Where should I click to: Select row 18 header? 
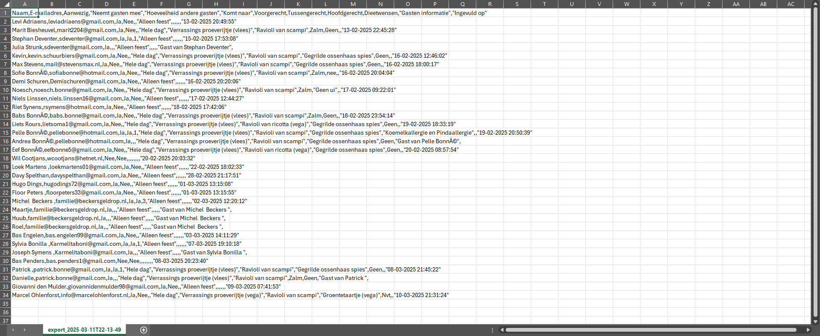(x=6, y=158)
